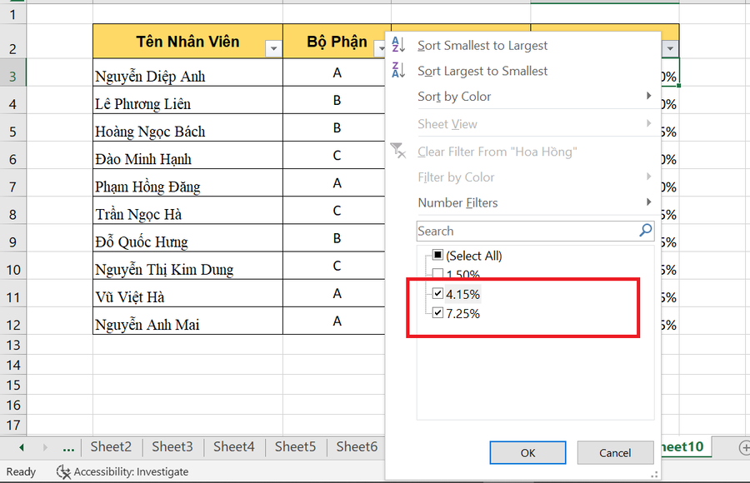The height and width of the screenshot is (483, 750).
Task: Choose Sort Largest to Smallest
Action: click(482, 71)
